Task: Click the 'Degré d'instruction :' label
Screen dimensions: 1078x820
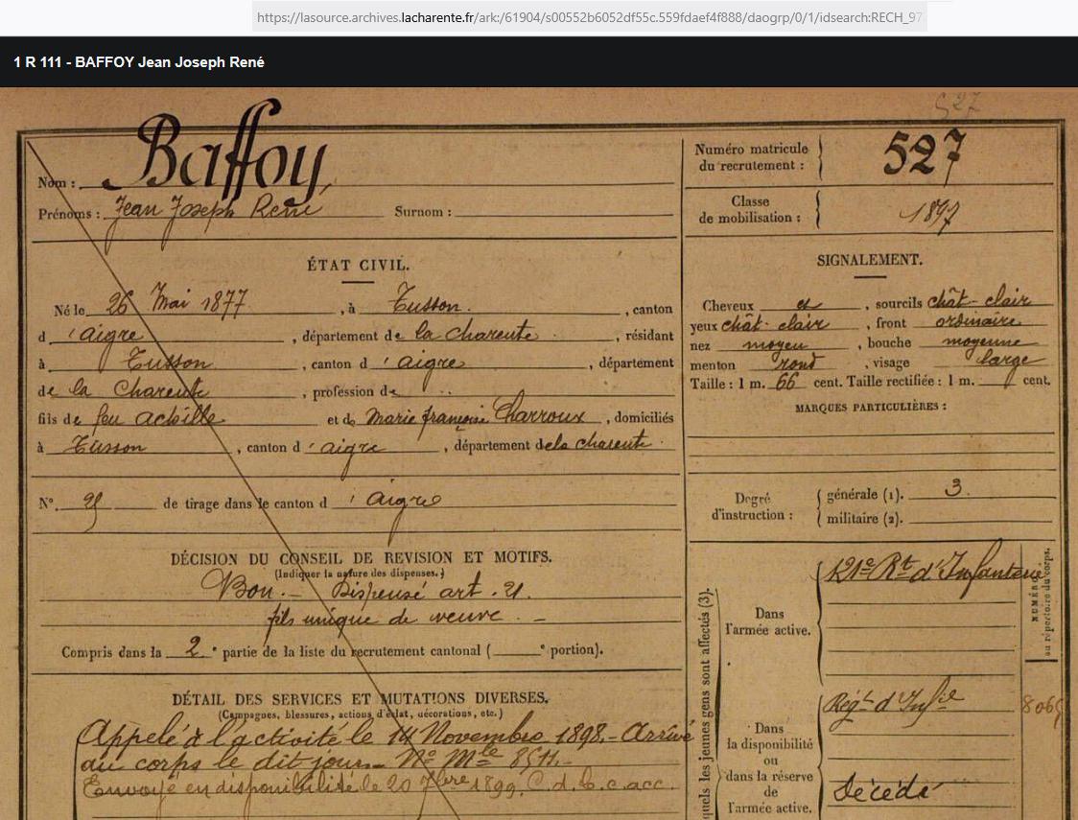Action: point(752,506)
